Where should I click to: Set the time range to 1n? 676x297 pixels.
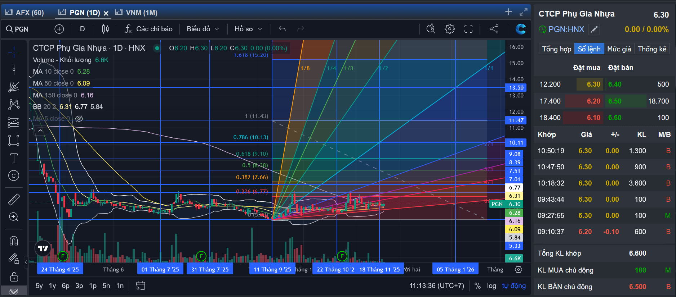point(120,286)
